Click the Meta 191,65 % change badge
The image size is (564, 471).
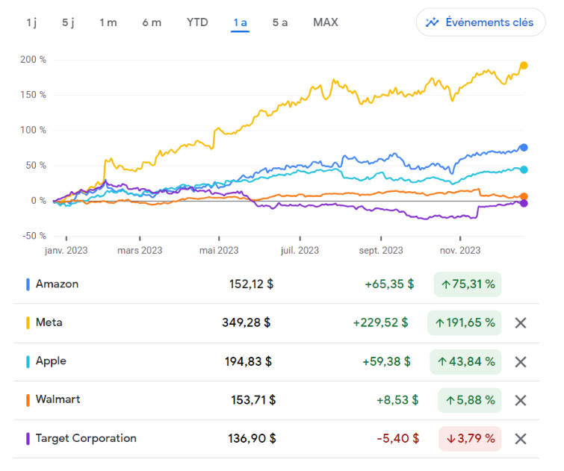click(x=464, y=323)
